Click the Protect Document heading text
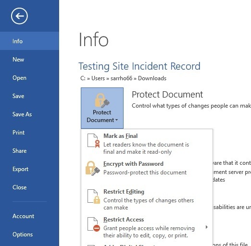 [167, 95]
